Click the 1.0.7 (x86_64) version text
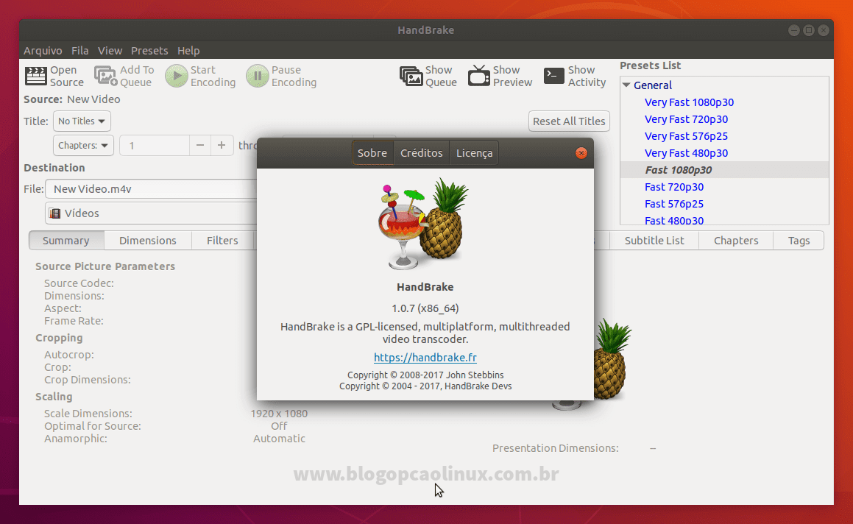853x524 pixels. 425,308
